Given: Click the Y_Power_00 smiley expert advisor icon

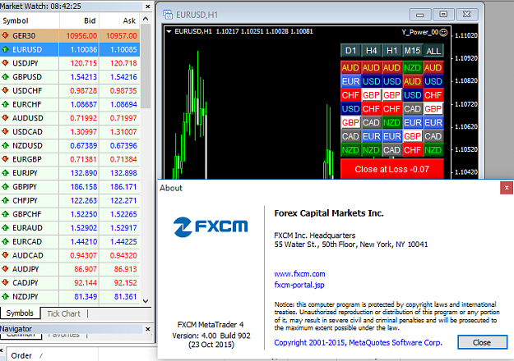Looking at the screenshot, I should [x=443, y=32].
